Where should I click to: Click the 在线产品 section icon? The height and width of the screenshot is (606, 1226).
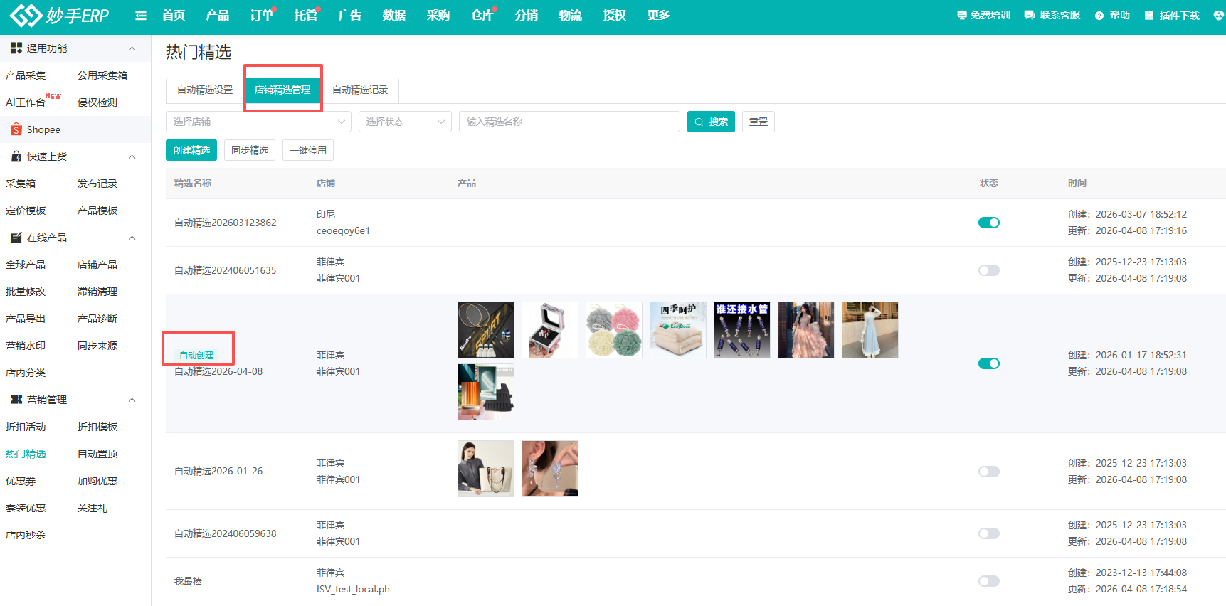(16, 238)
